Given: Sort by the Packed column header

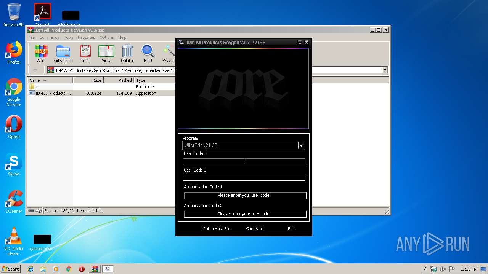Looking at the screenshot, I should (x=119, y=80).
